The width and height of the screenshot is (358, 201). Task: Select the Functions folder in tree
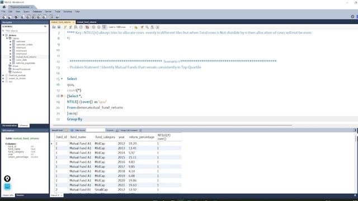pos(17,72)
